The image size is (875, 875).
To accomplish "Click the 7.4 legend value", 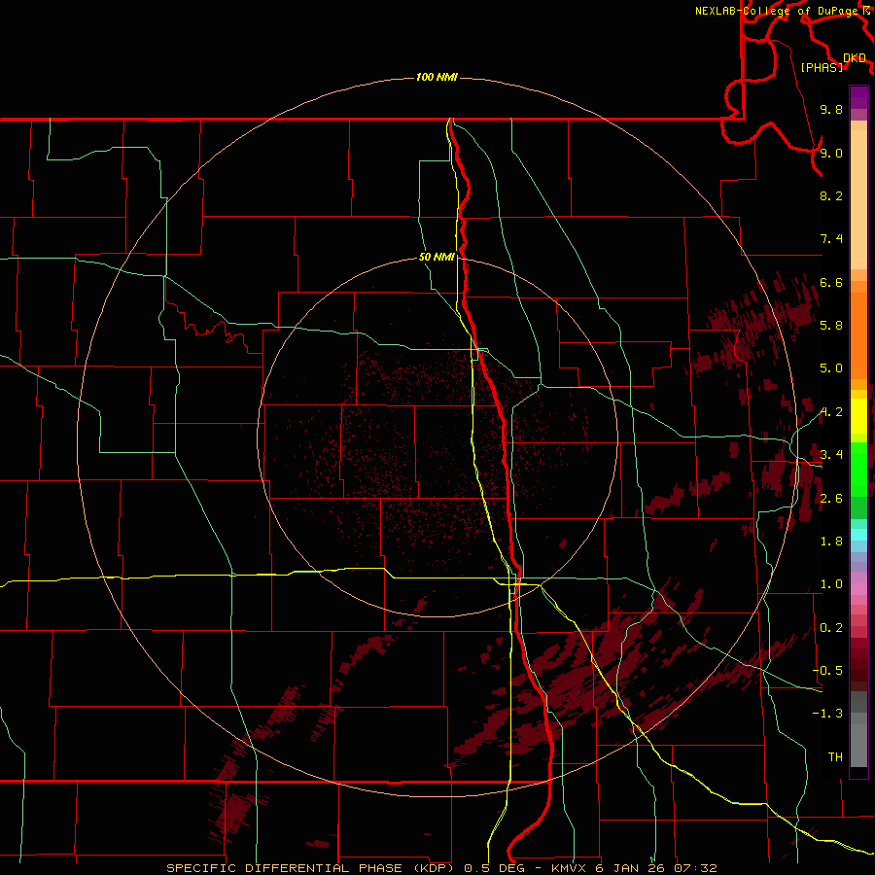I will click(x=831, y=239).
